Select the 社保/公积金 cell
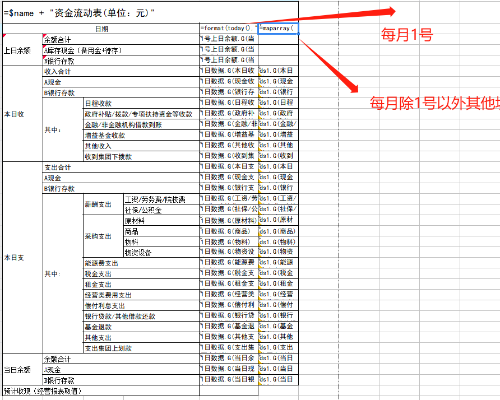This screenshot has height=400, width=500. click(x=161, y=210)
